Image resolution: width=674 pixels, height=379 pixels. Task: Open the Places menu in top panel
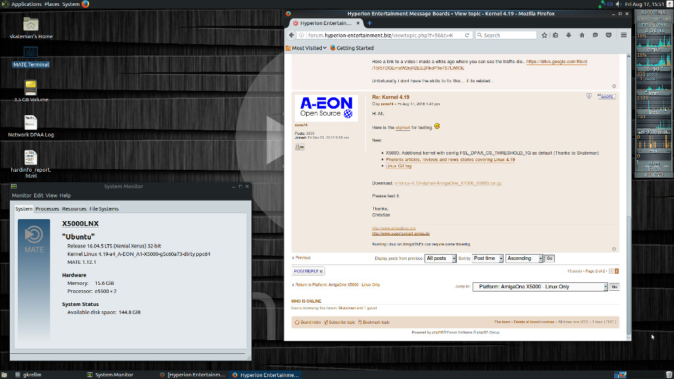point(51,4)
